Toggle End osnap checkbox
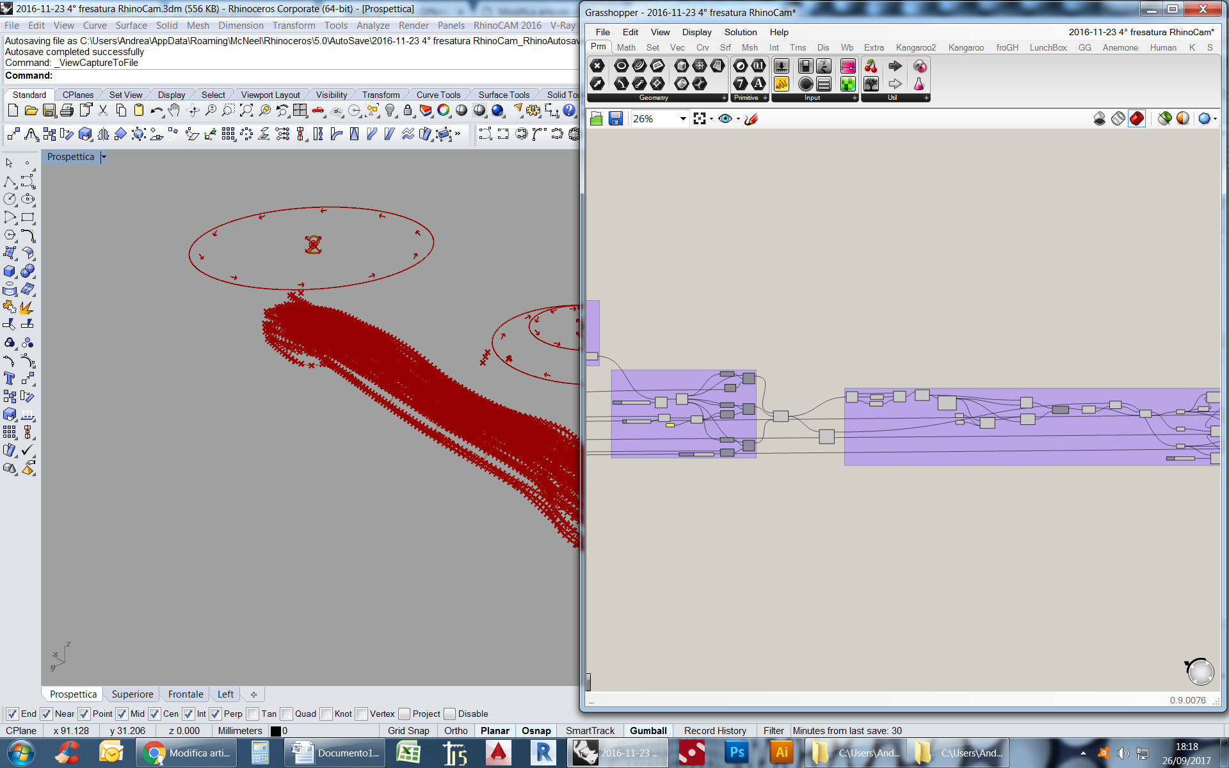The width and height of the screenshot is (1229, 768). 12,714
